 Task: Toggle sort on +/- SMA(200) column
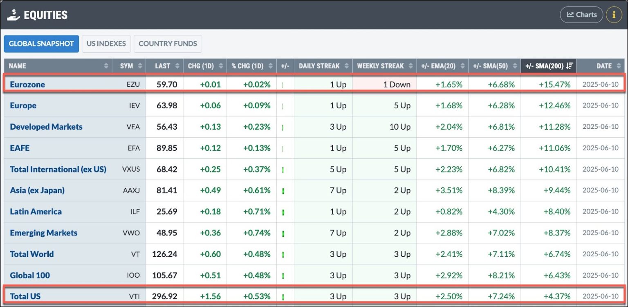[x=549, y=66]
